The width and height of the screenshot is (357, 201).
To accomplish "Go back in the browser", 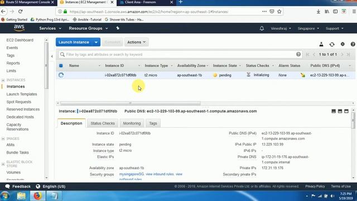I will [x=3, y=11].
